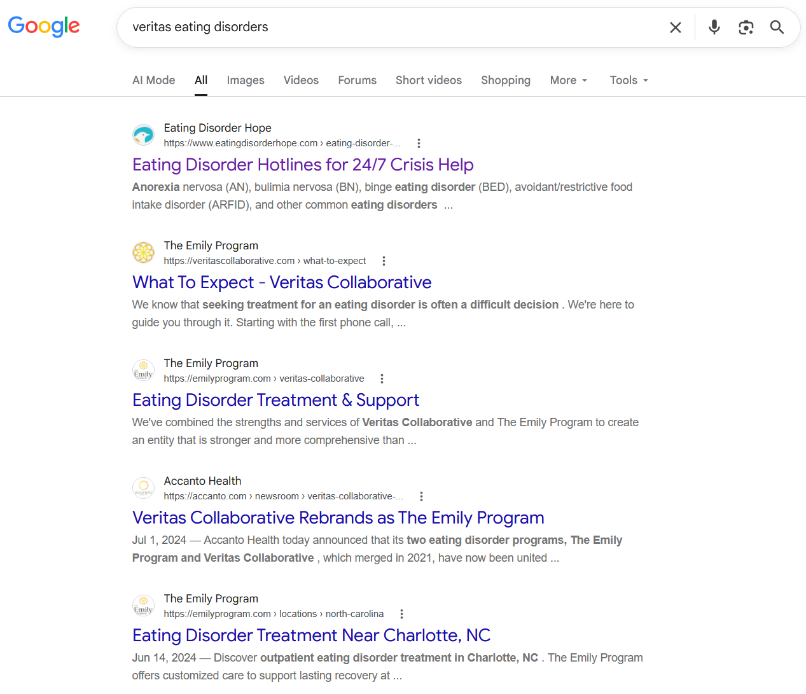Switch to Shopping tab
Screen dimensions: 806x694
click(x=506, y=80)
